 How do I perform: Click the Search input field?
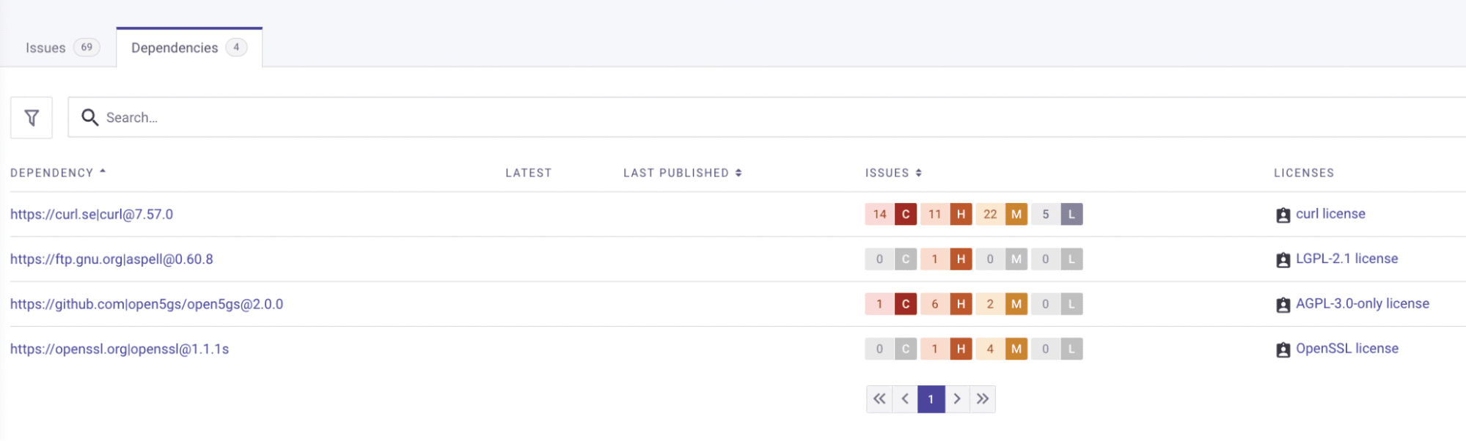click(766, 117)
